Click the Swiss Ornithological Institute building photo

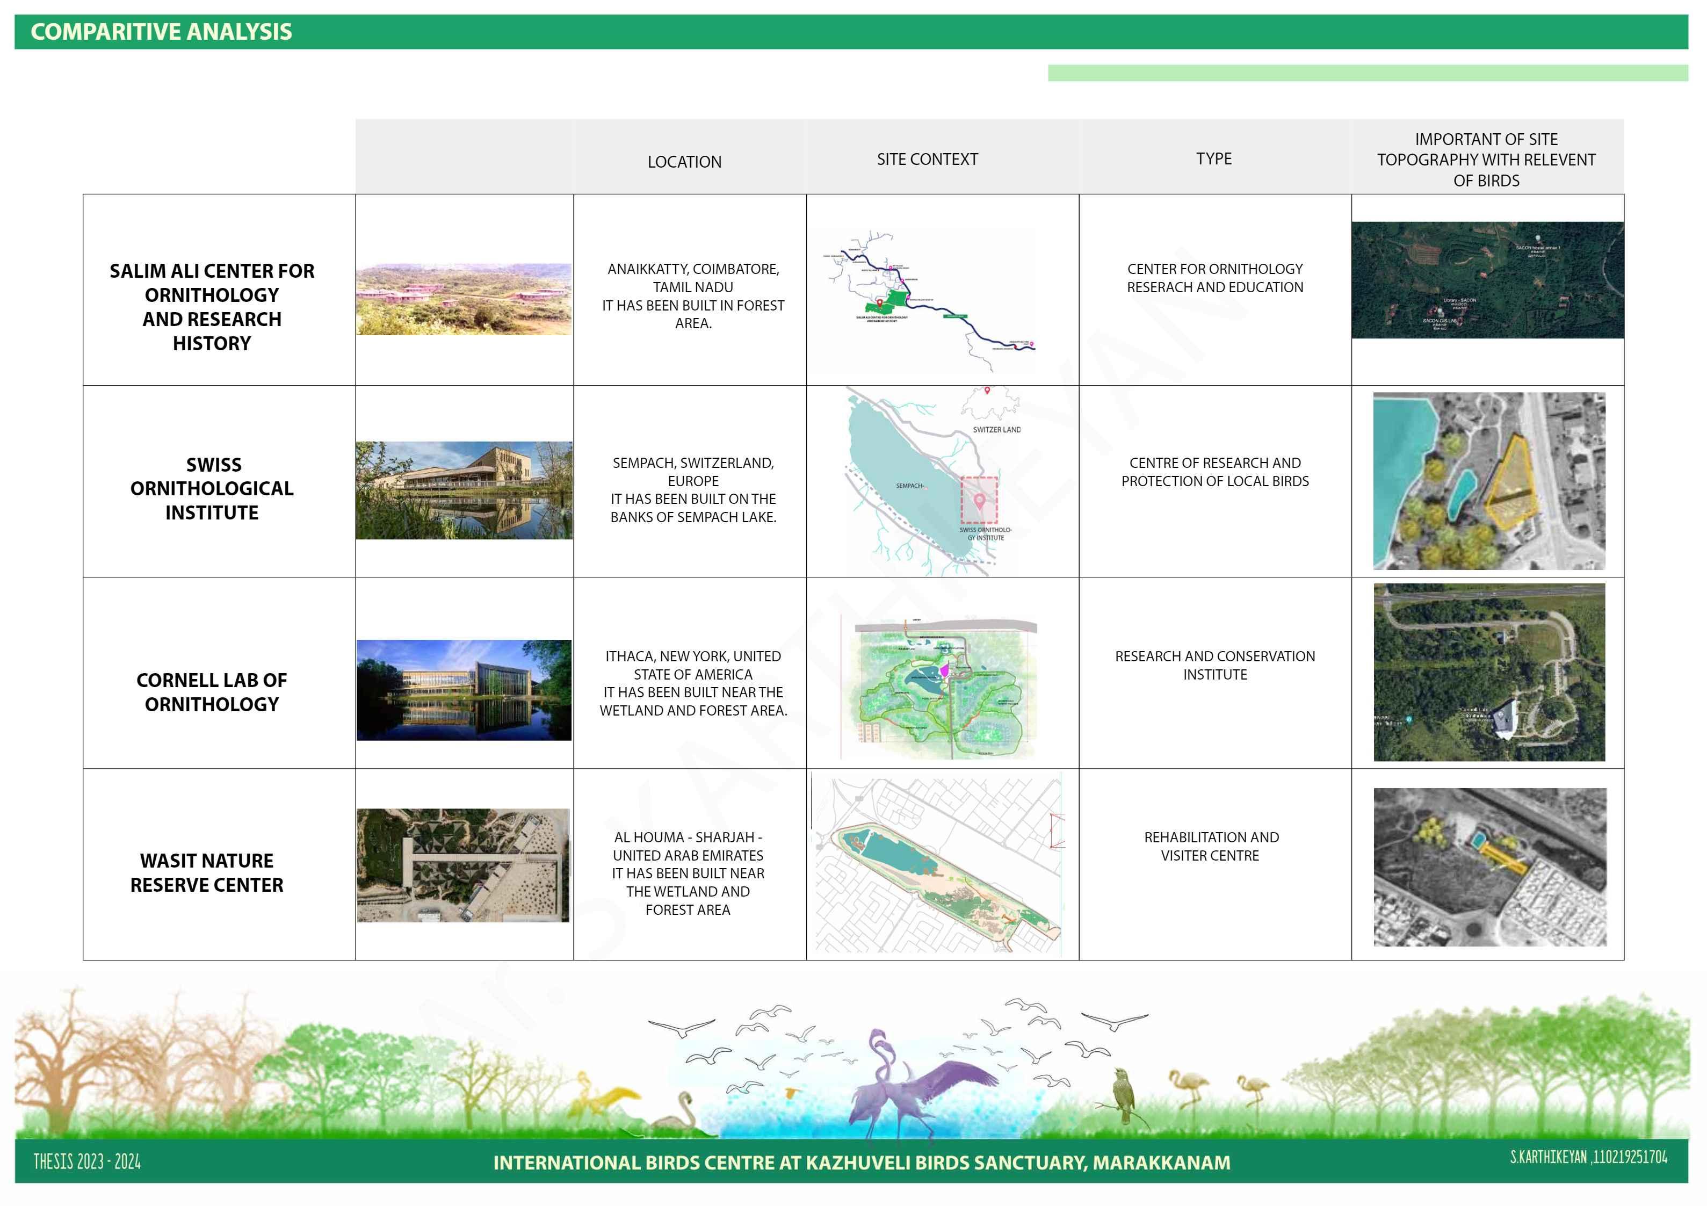pos(464,490)
